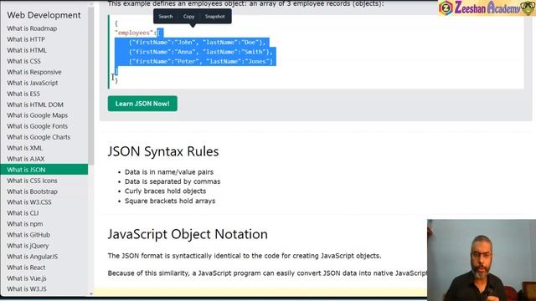Select What is CLI in sidebar

coord(23,213)
